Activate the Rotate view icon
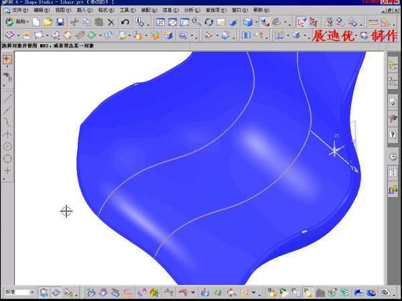Image resolution: width=402 pixels, height=301 pixels. pyautogui.click(x=209, y=22)
